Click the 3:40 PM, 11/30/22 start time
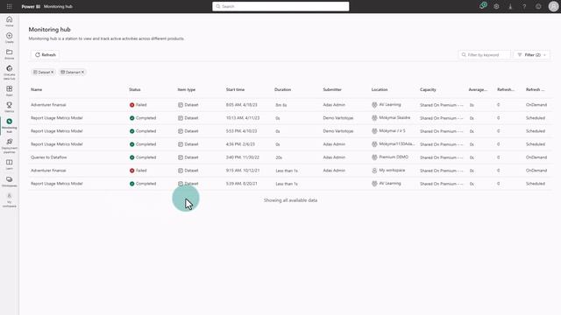 pyautogui.click(x=243, y=157)
